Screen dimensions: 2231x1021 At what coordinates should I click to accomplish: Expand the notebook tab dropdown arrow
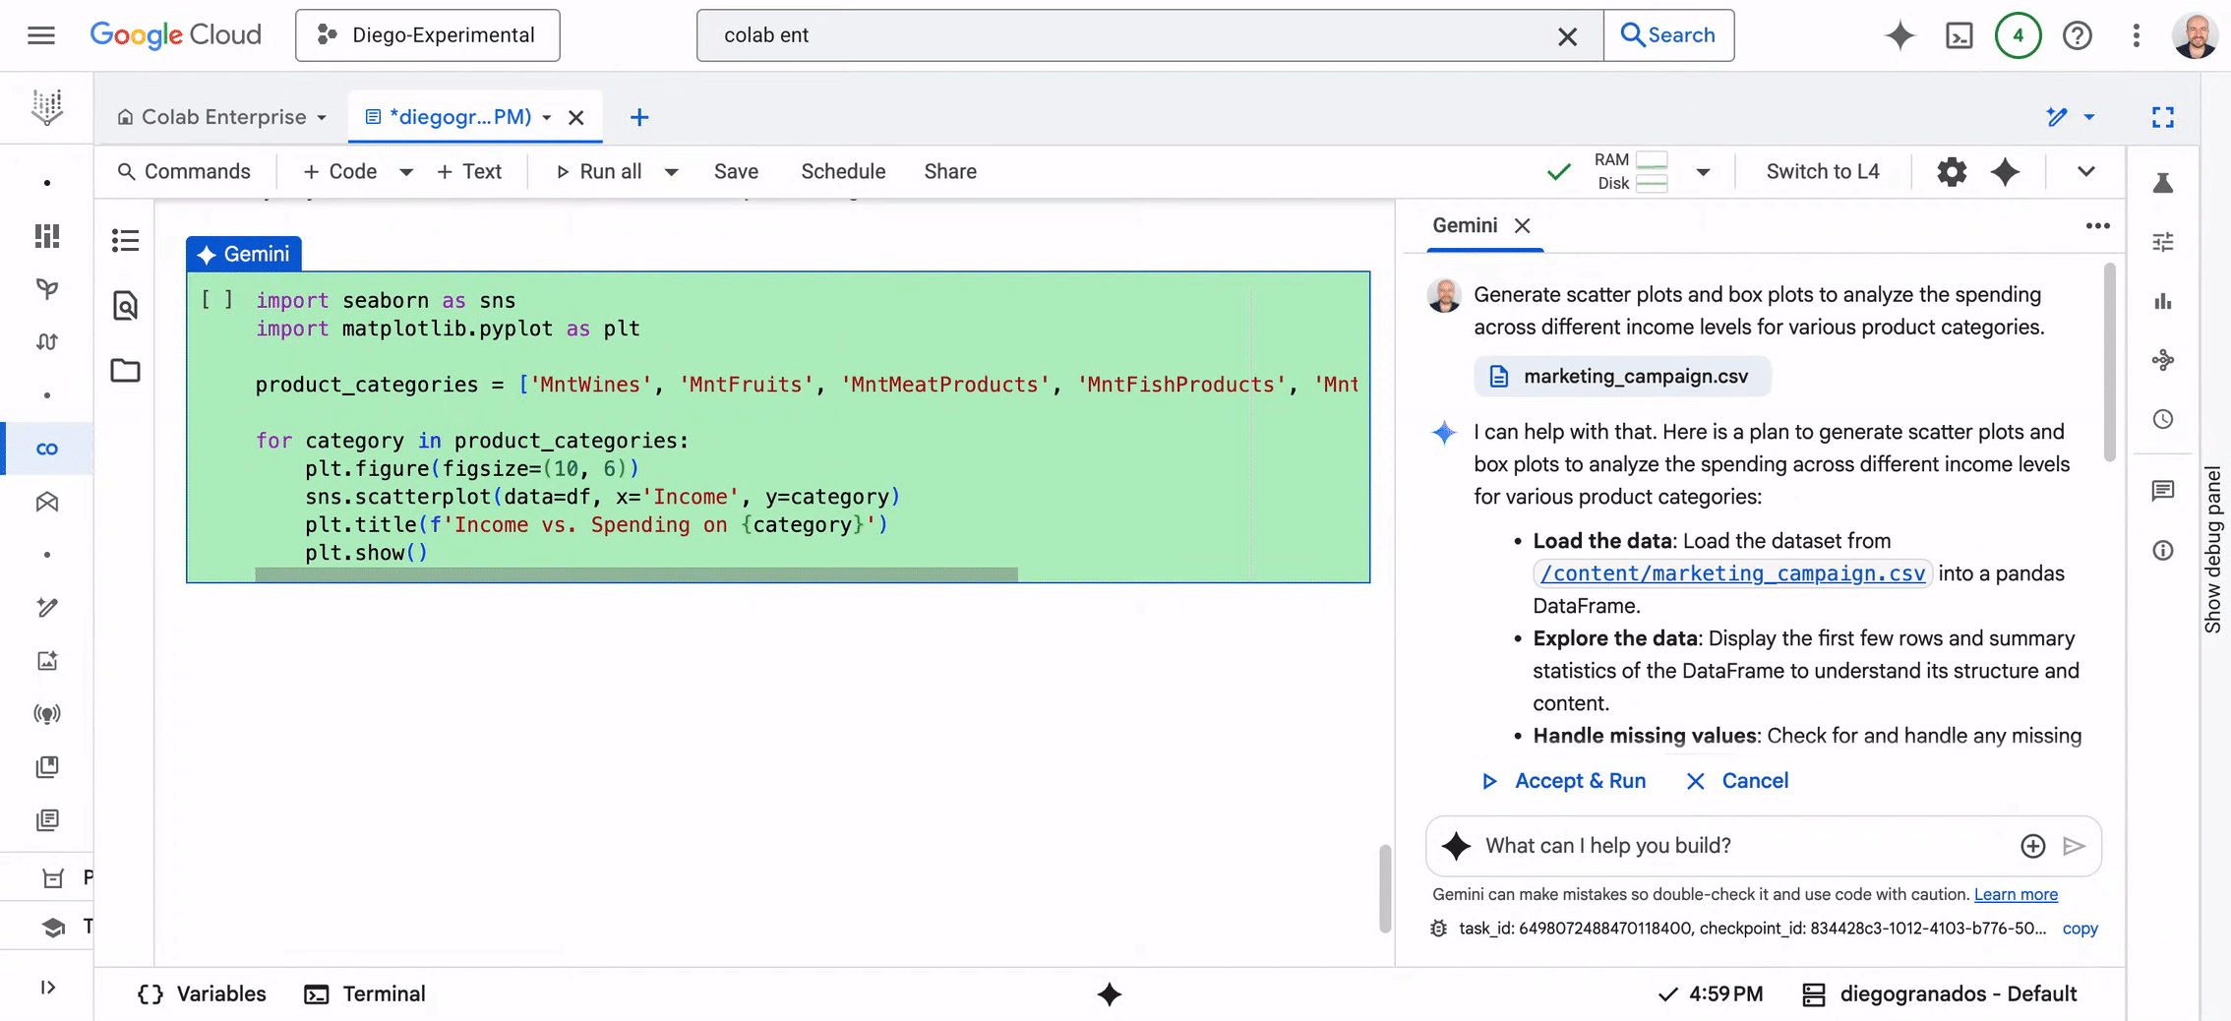pyautogui.click(x=547, y=118)
